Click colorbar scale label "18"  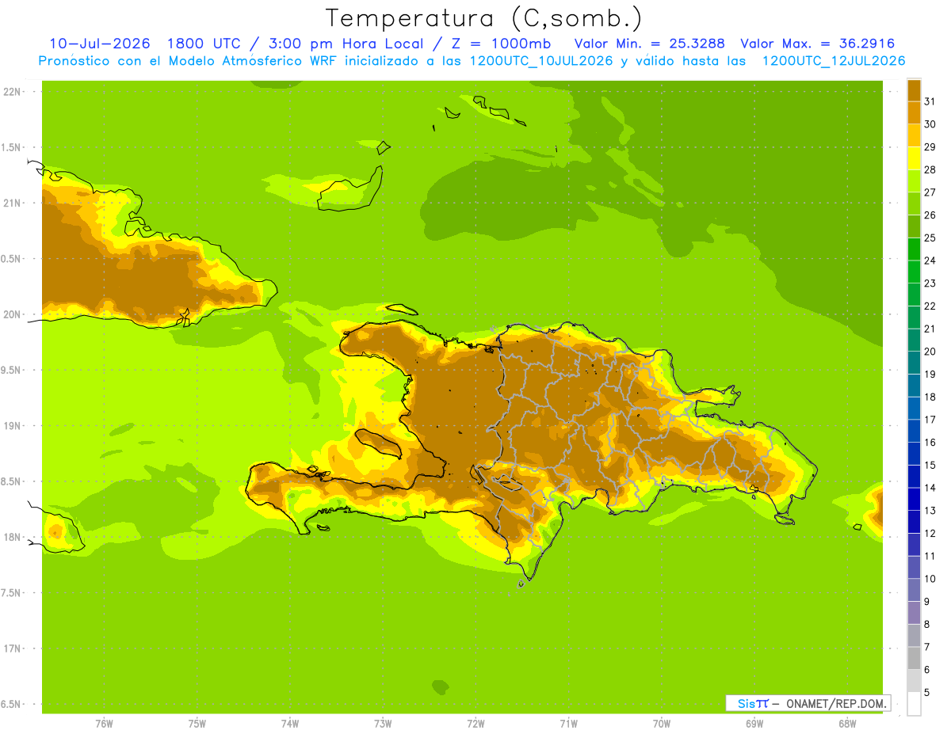point(930,397)
